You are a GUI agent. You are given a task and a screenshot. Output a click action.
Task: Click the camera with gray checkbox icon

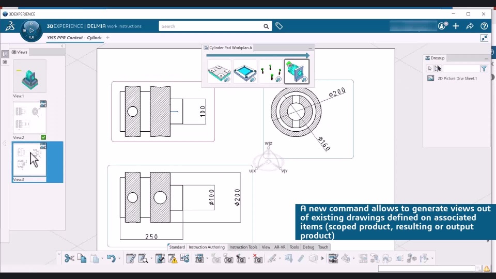coord(216,258)
